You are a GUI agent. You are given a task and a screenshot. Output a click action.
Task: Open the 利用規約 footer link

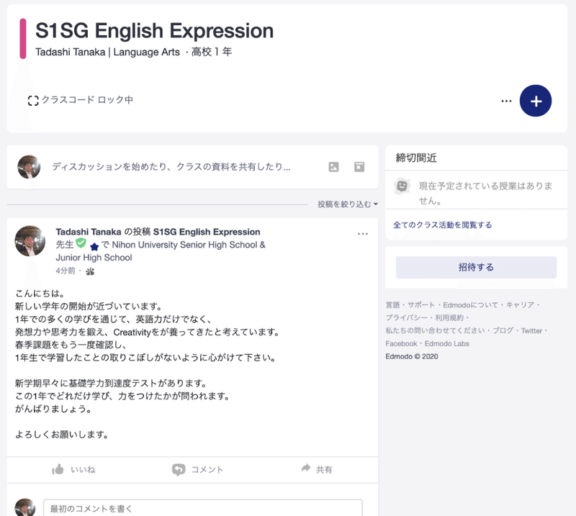click(x=449, y=317)
